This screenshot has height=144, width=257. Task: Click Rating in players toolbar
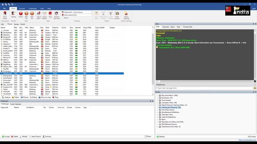click(33, 97)
